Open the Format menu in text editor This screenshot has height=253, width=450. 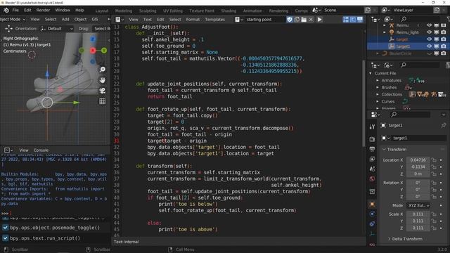pos(193,20)
